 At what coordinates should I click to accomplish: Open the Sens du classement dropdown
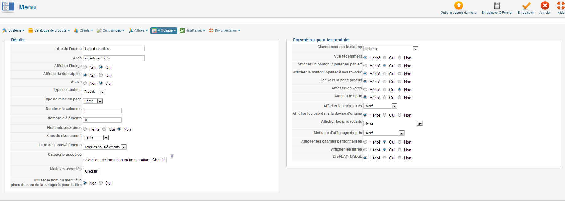[x=96, y=137]
